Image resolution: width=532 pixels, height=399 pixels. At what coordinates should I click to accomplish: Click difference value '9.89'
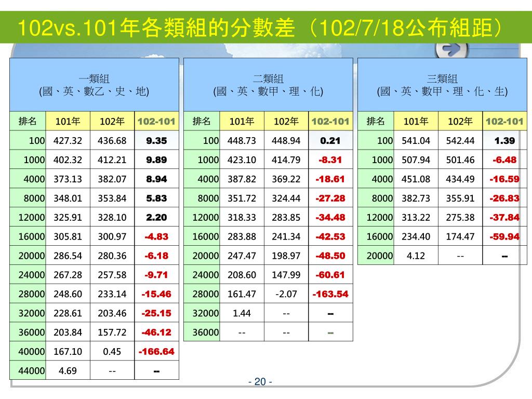tap(156, 160)
